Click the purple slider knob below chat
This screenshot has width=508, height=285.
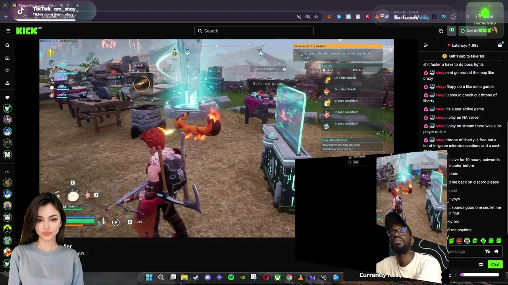[462, 275]
